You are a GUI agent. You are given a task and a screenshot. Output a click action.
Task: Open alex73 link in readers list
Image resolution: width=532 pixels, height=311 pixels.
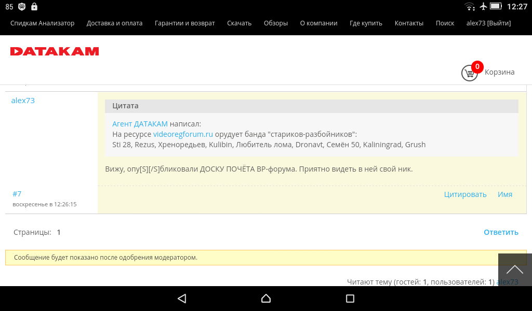click(507, 282)
